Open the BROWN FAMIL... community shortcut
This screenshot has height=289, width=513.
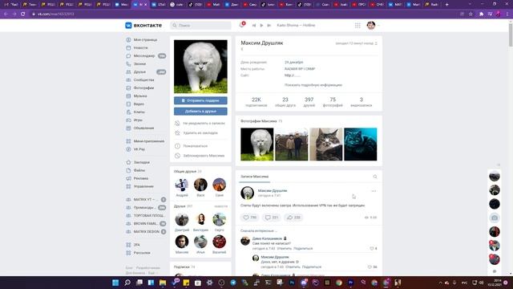pyautogui.click(x=146, y=223)
